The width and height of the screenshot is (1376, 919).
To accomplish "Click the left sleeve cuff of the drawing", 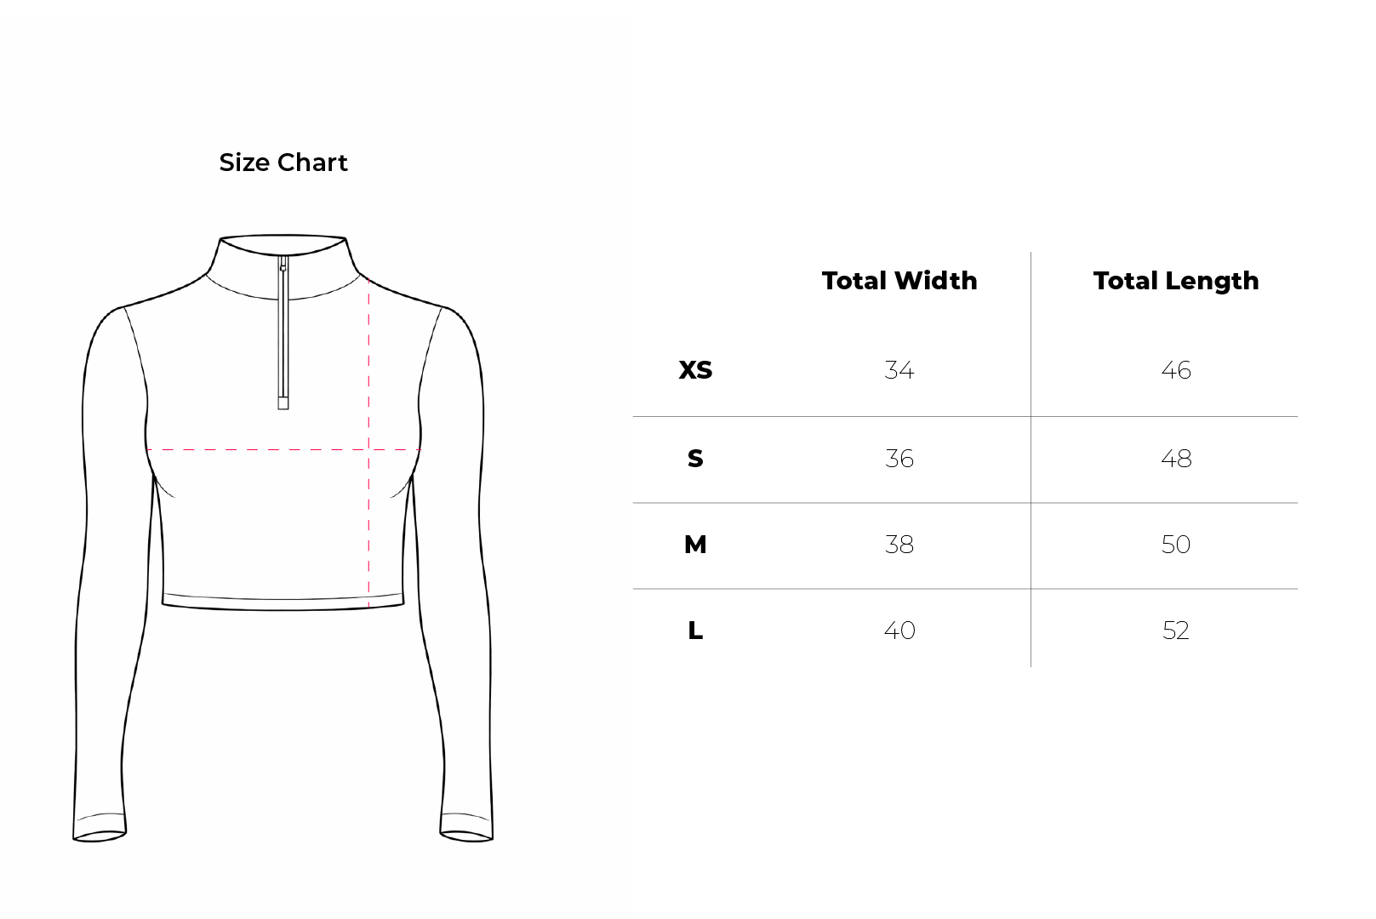I will tap(100, 828).
